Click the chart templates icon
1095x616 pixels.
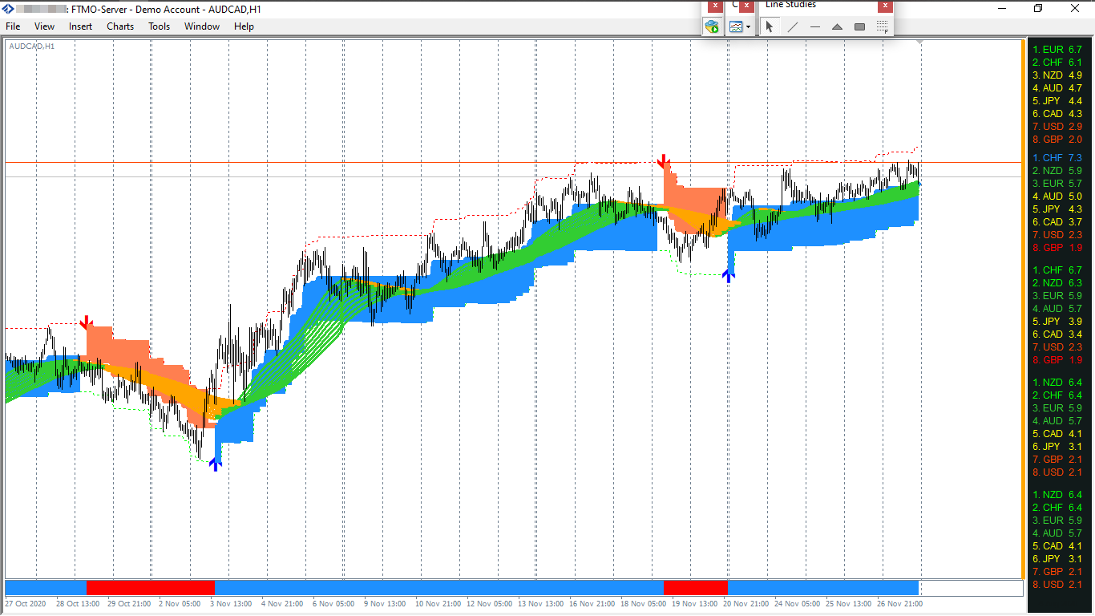click(x=736, y=26)
